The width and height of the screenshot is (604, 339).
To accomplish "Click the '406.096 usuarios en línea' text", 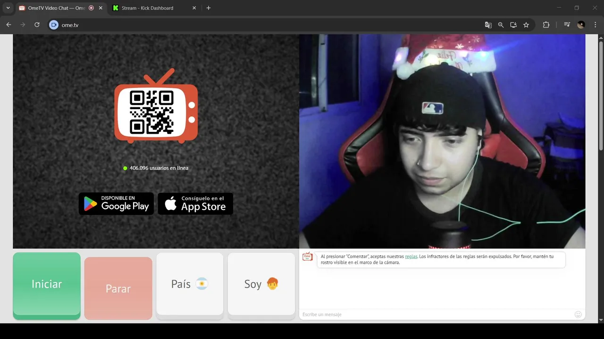I will [159, 168].
